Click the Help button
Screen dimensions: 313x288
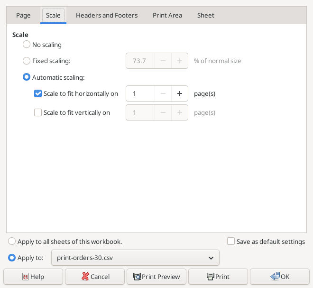point(33,277)
